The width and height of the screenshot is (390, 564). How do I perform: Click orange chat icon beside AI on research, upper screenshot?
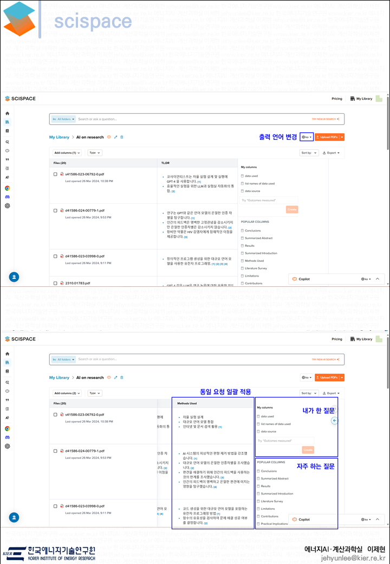(x=109, y=137)
